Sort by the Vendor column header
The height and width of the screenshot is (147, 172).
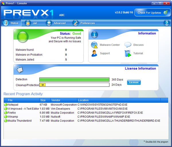point(64,100)
